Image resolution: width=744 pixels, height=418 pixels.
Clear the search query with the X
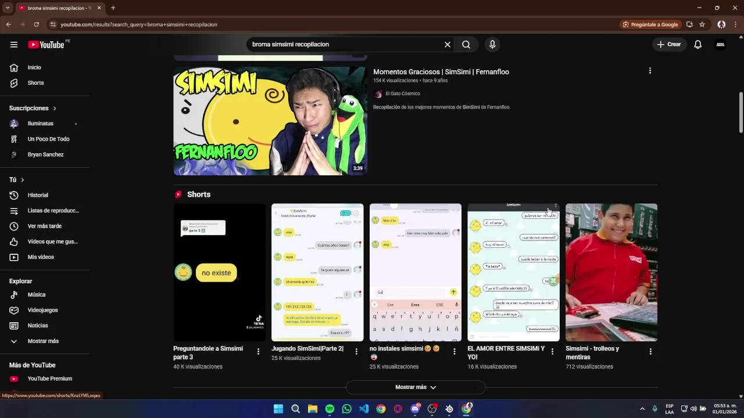(448, 45)
